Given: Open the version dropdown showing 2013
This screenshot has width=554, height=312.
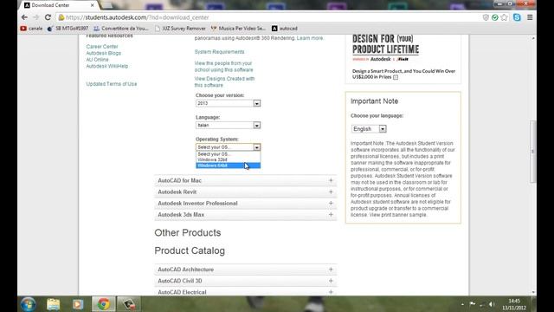Looking at the screenshot, I should (x=228, y=103).
